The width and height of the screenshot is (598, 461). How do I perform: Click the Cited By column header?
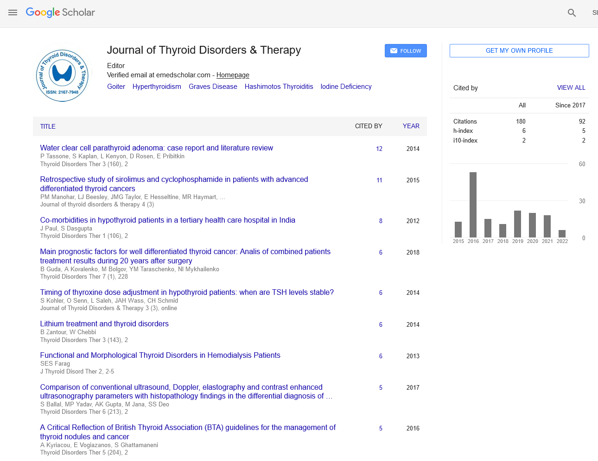(369, 126)
